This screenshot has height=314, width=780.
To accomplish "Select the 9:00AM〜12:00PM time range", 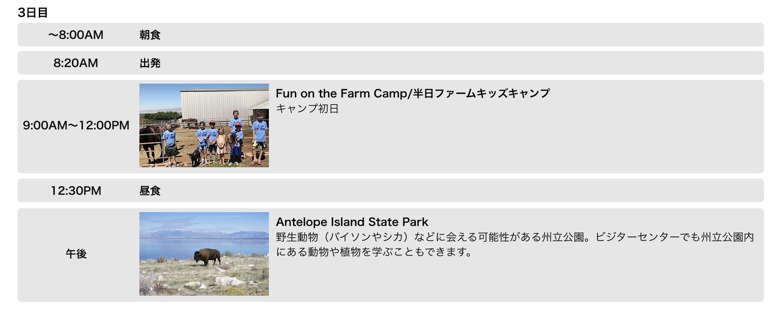I will click(76, 125).
